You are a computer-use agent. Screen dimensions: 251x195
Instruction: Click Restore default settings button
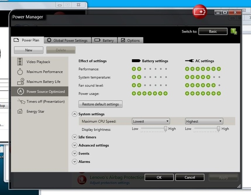click(x=100, y=104)
